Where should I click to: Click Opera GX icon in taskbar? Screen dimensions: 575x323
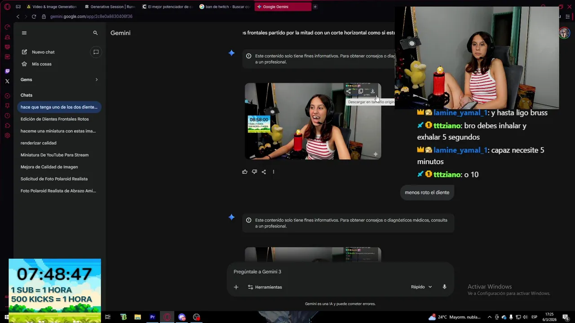point(167,317)
